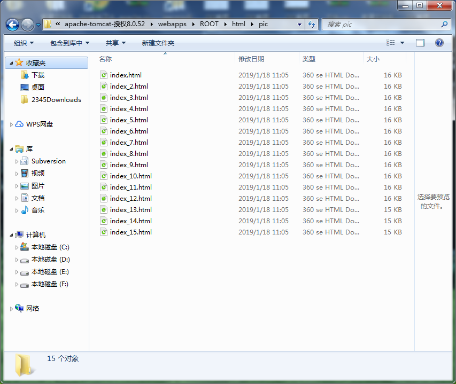Navigate to webapps in the breadcrumb
This screenshot has height=384, width=456.
172,24
